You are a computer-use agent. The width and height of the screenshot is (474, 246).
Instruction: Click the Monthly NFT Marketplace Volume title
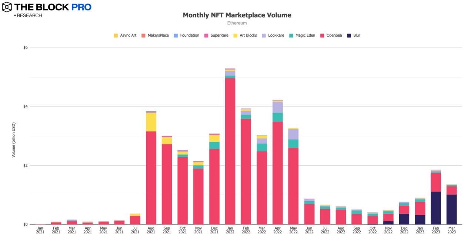point(237,15)
